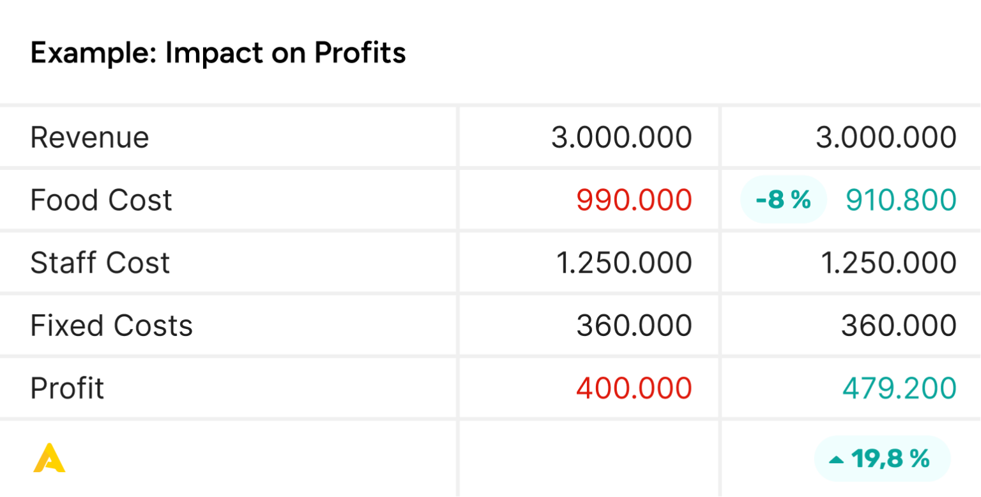Click the 19,8 % profit increase badge
981x497 pixels.
[882, 459]
